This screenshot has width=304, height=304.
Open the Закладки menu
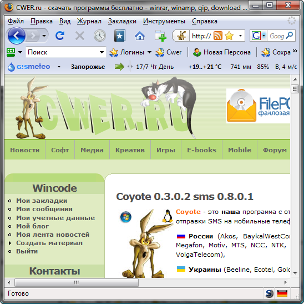[x=122, y=21]
